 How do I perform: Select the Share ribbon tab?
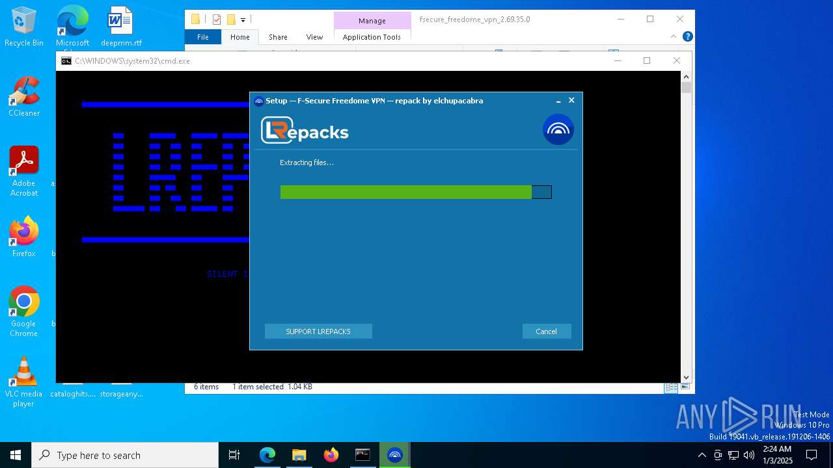pyautogui.click(x=278, y=37)
